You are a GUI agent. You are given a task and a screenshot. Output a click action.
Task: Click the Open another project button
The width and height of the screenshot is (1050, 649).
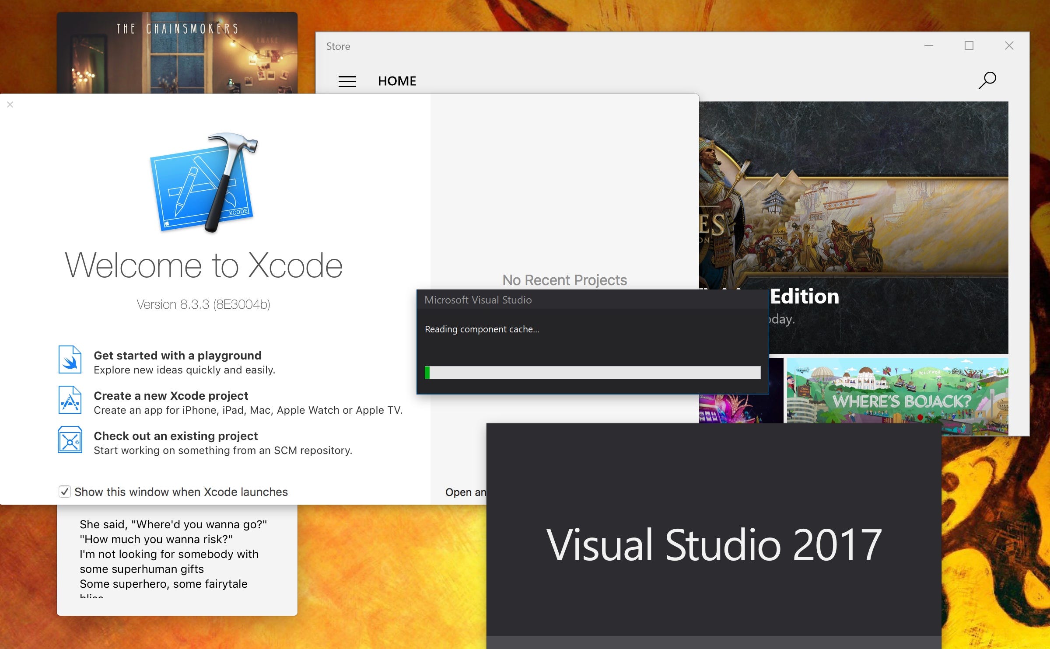465,492
